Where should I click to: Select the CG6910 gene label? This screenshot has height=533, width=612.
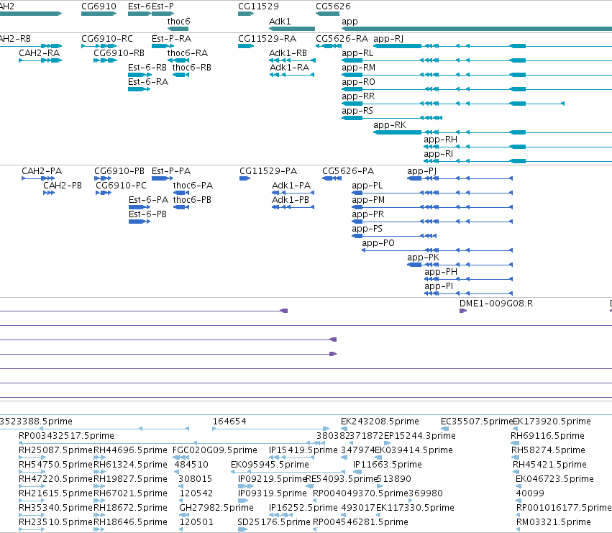(99, 6)
